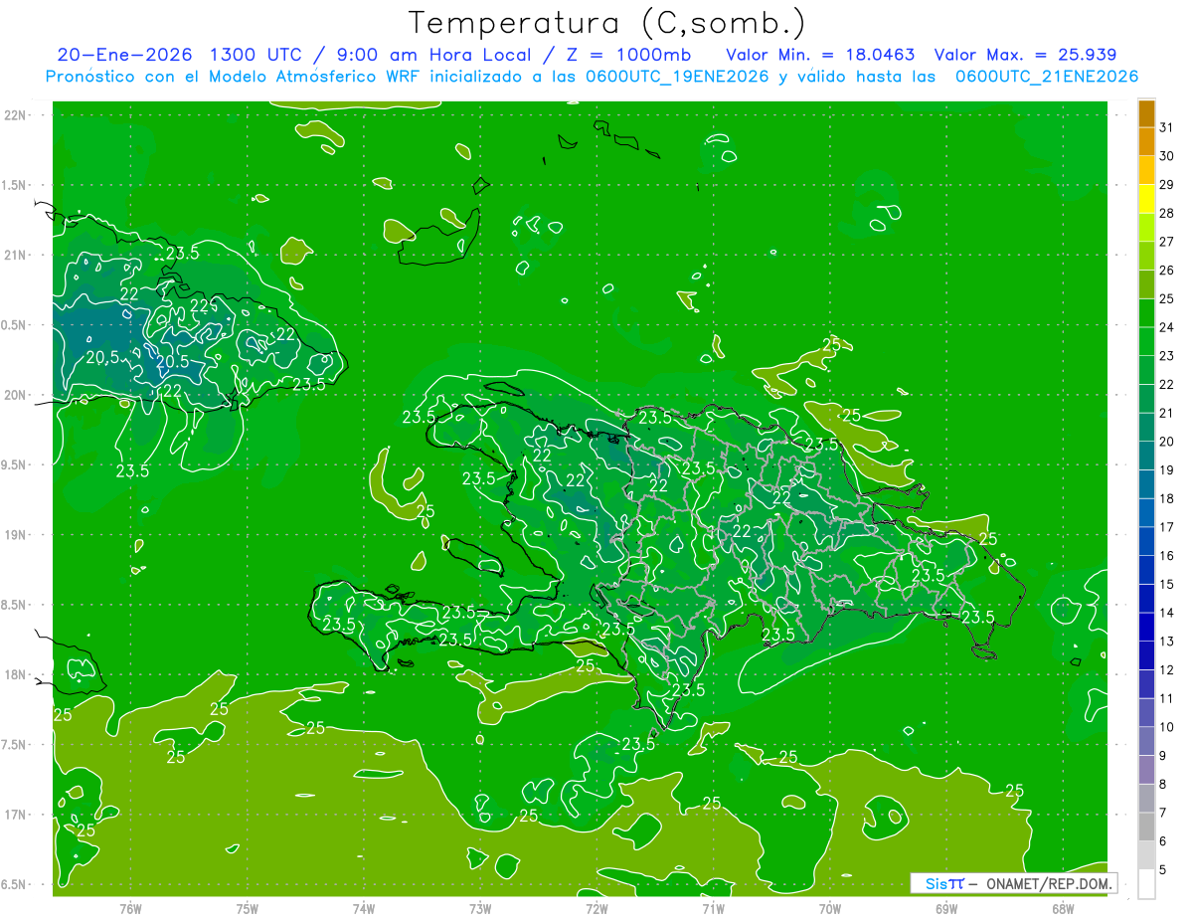The image size is (1193, 922).
Task: Select the '0600UTC_19ENE2026' initialization timestamp
Action: click(677, 77)
